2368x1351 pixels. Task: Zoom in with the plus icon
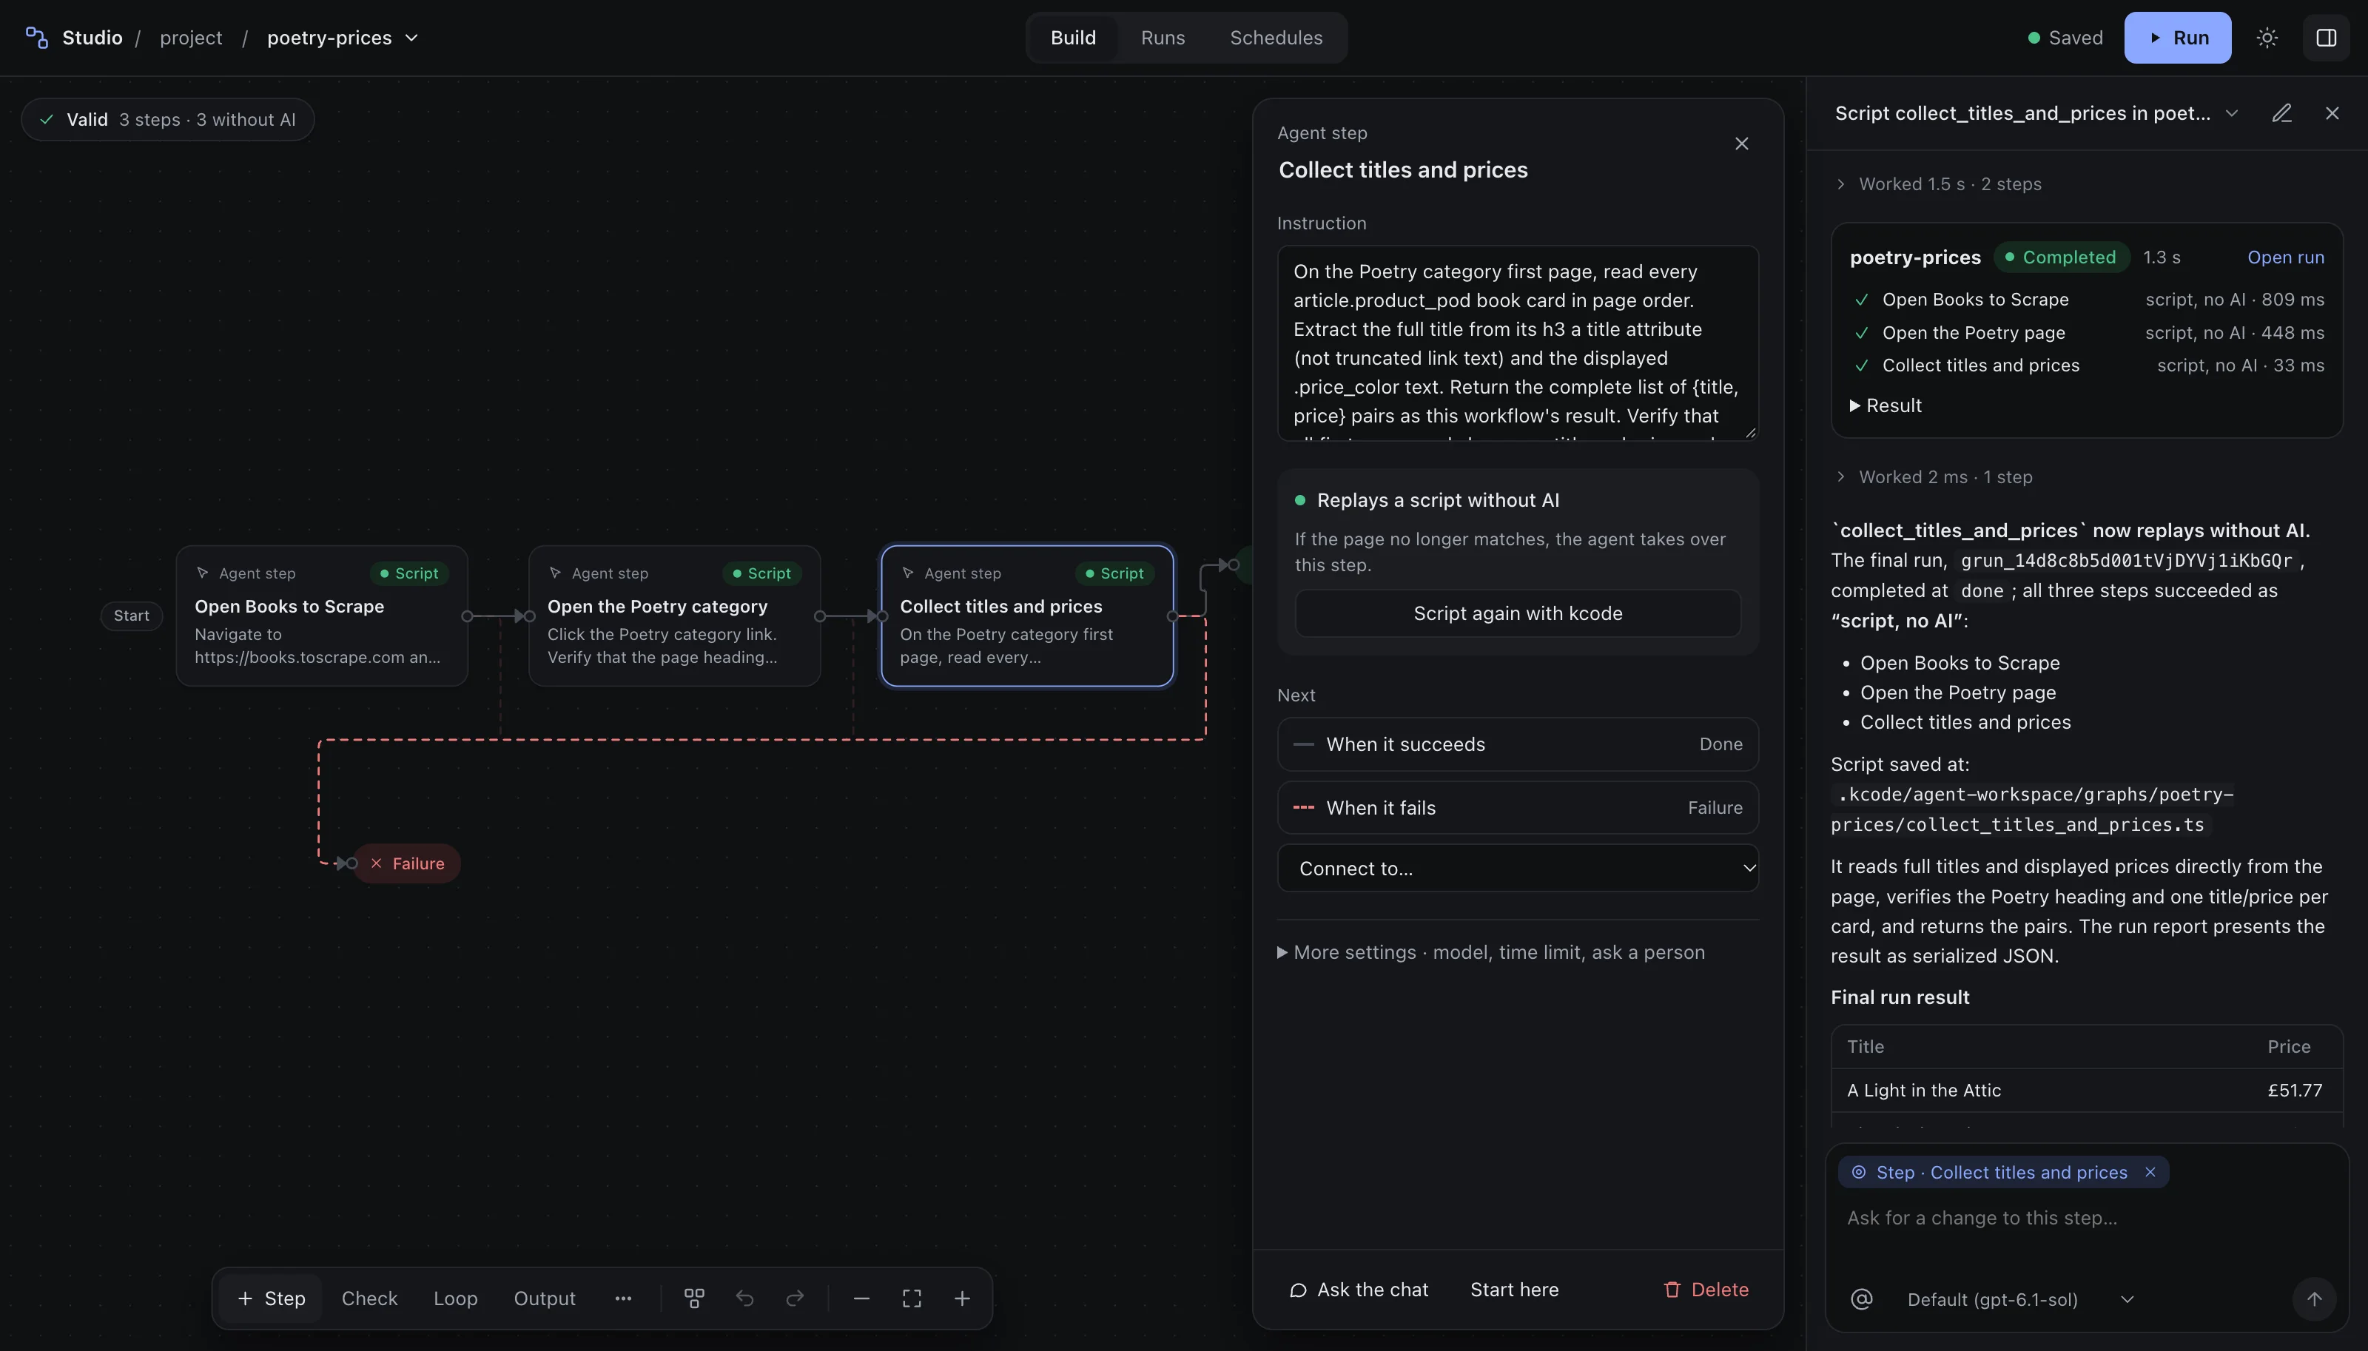coord(962,1298)
